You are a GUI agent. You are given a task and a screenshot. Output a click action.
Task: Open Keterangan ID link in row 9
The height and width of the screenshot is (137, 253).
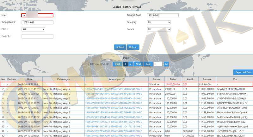pos(114,122)
